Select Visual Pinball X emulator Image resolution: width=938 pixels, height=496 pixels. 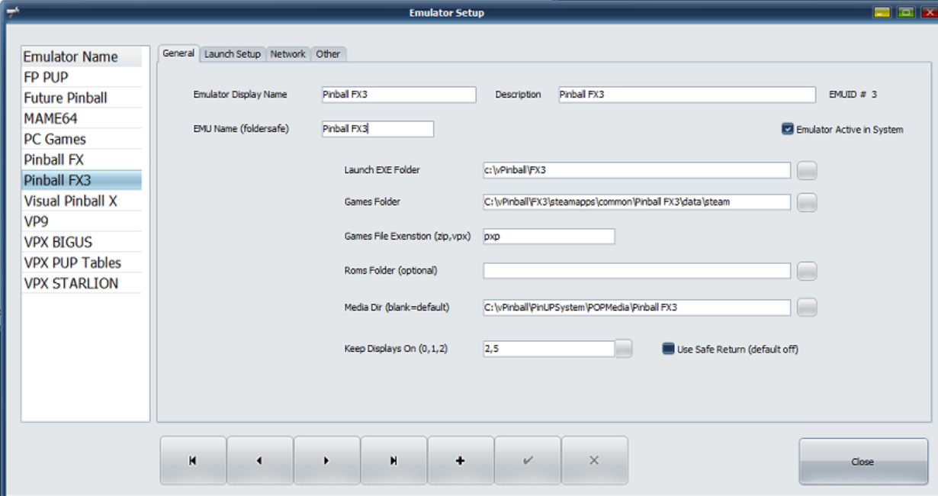tap(82, 201)
